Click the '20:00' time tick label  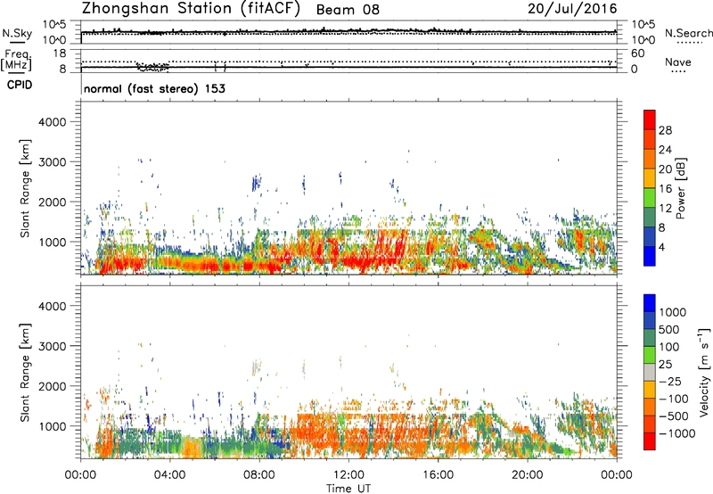click(528, 475)
